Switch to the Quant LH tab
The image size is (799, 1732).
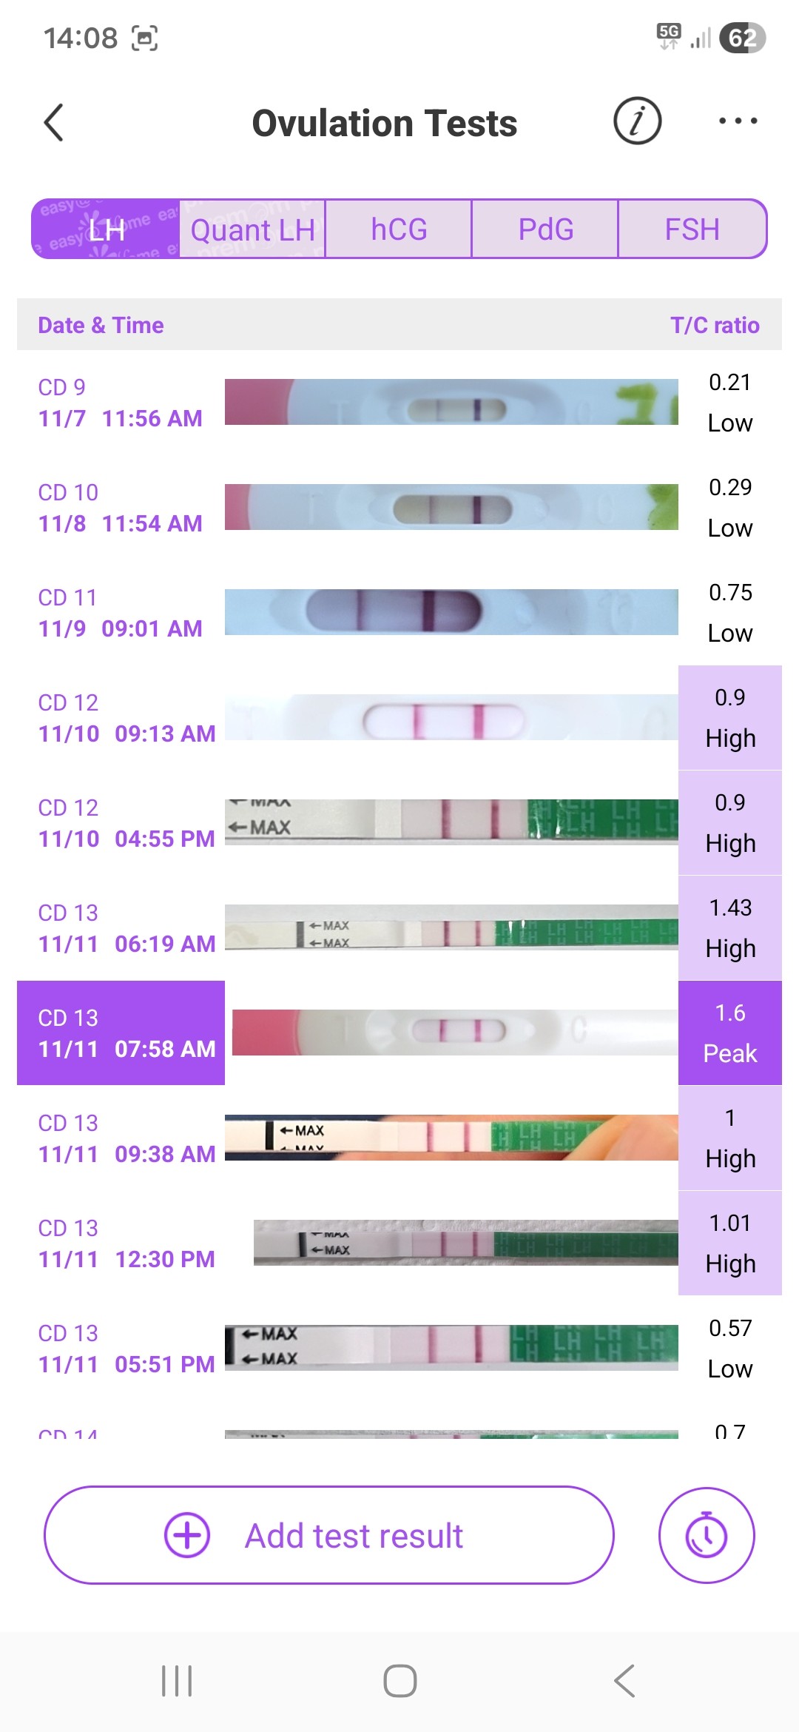(x=252, y=229)
